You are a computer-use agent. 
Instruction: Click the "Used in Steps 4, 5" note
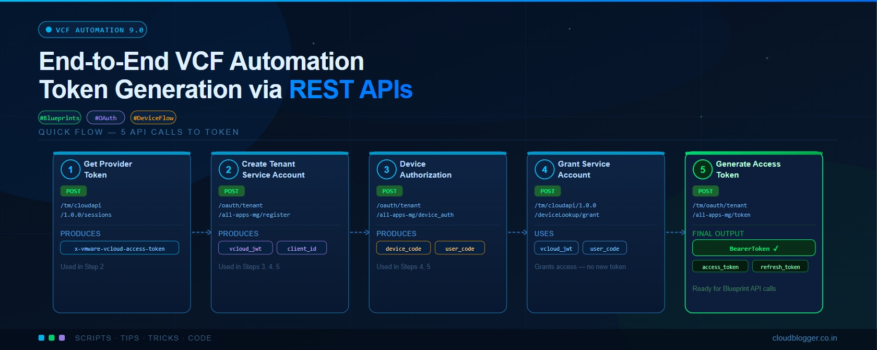[x=404, y=266]
